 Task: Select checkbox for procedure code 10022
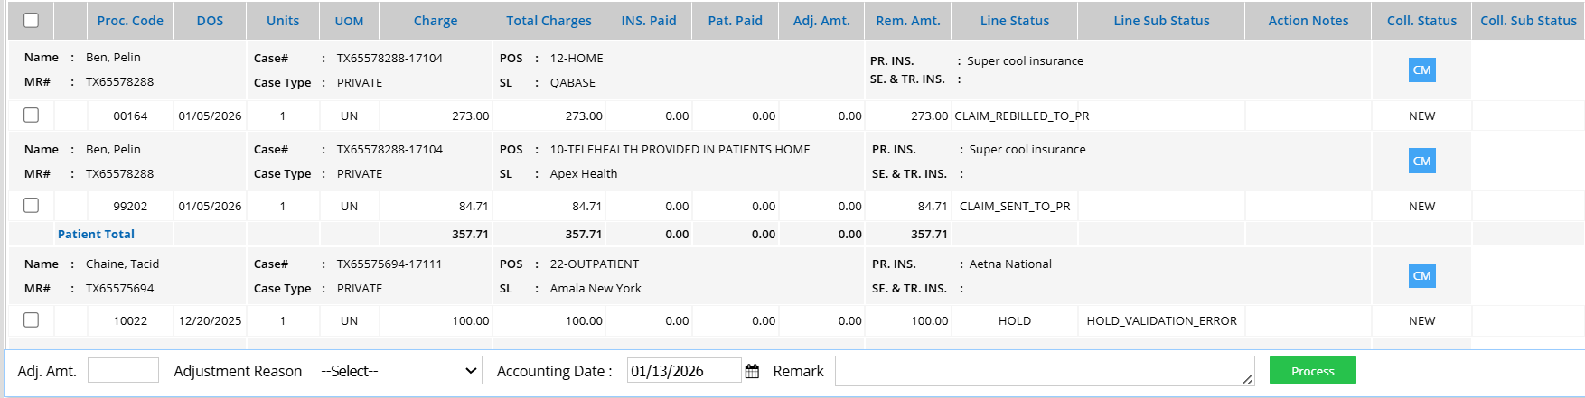coord(31,320)
